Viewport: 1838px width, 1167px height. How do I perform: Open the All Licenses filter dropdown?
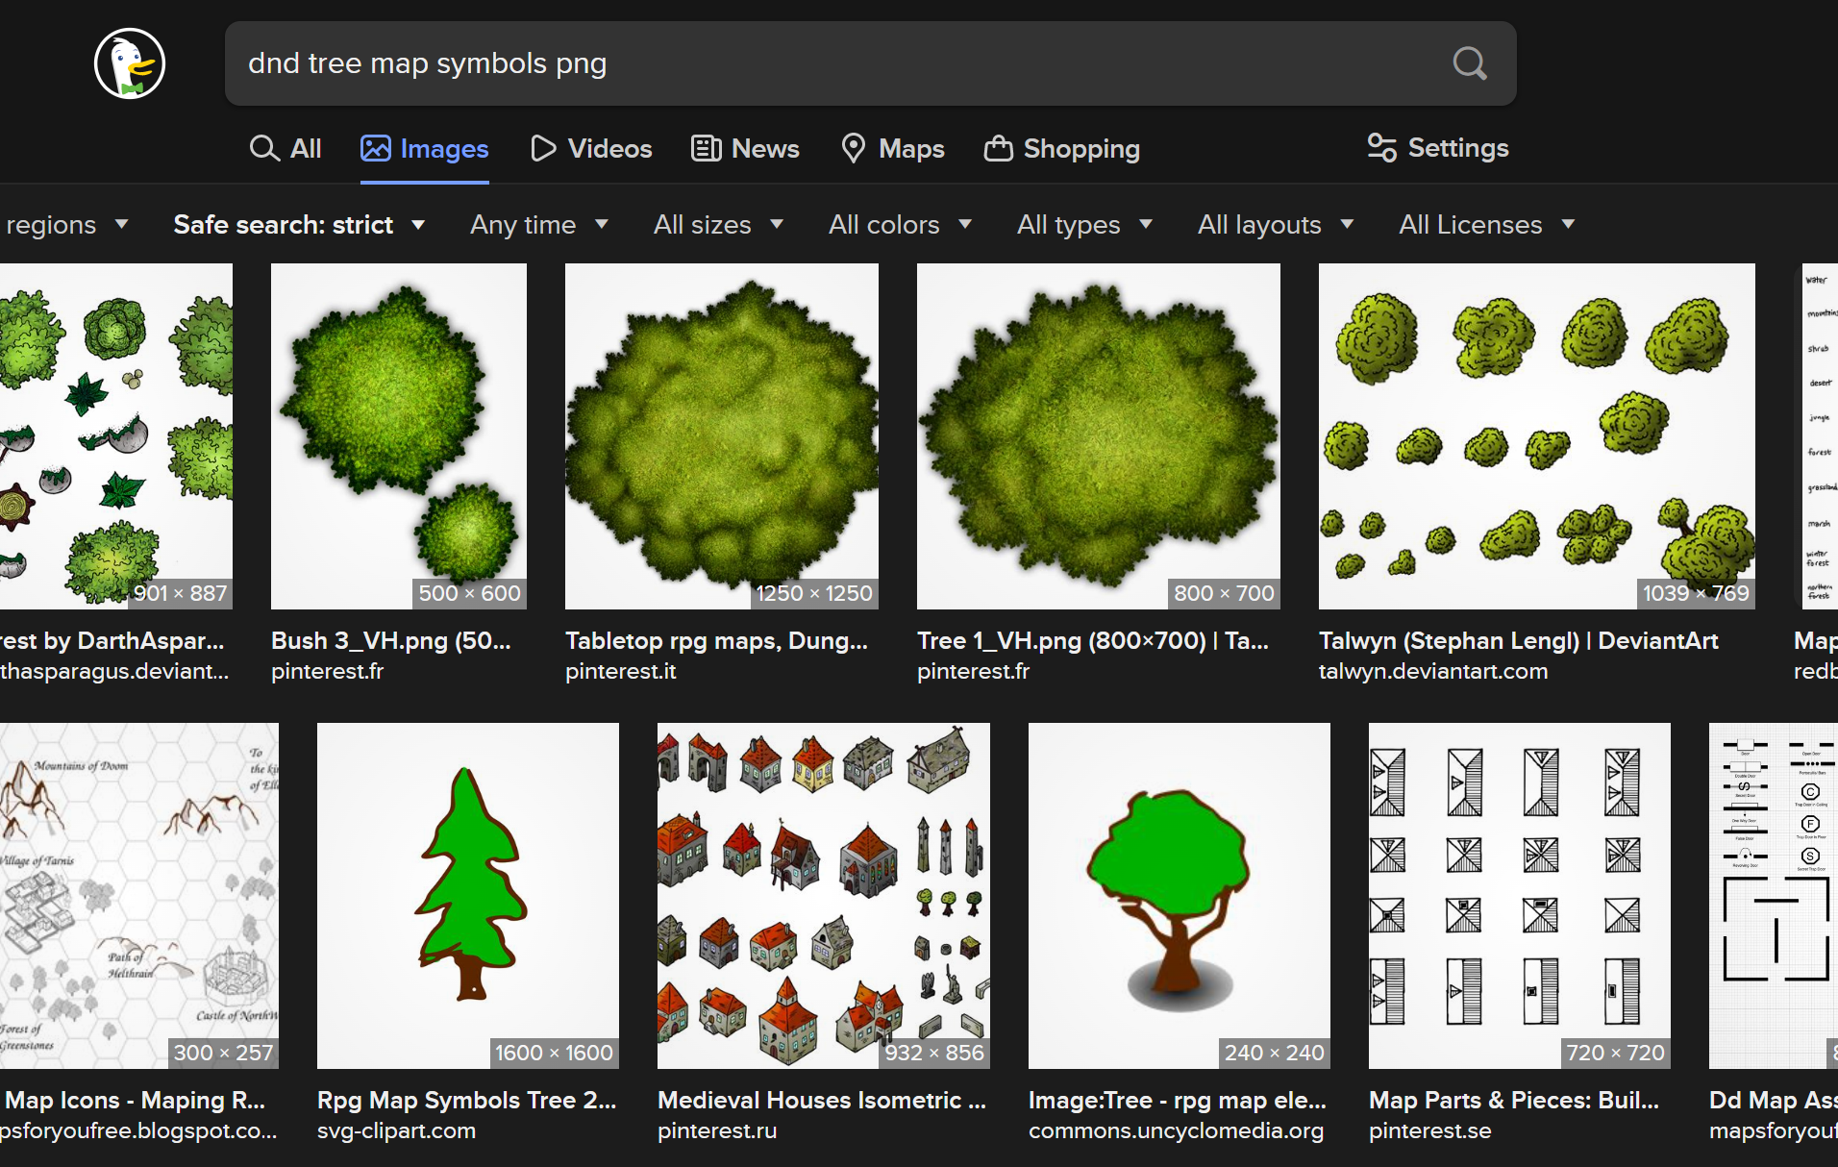coord(1487,224)
